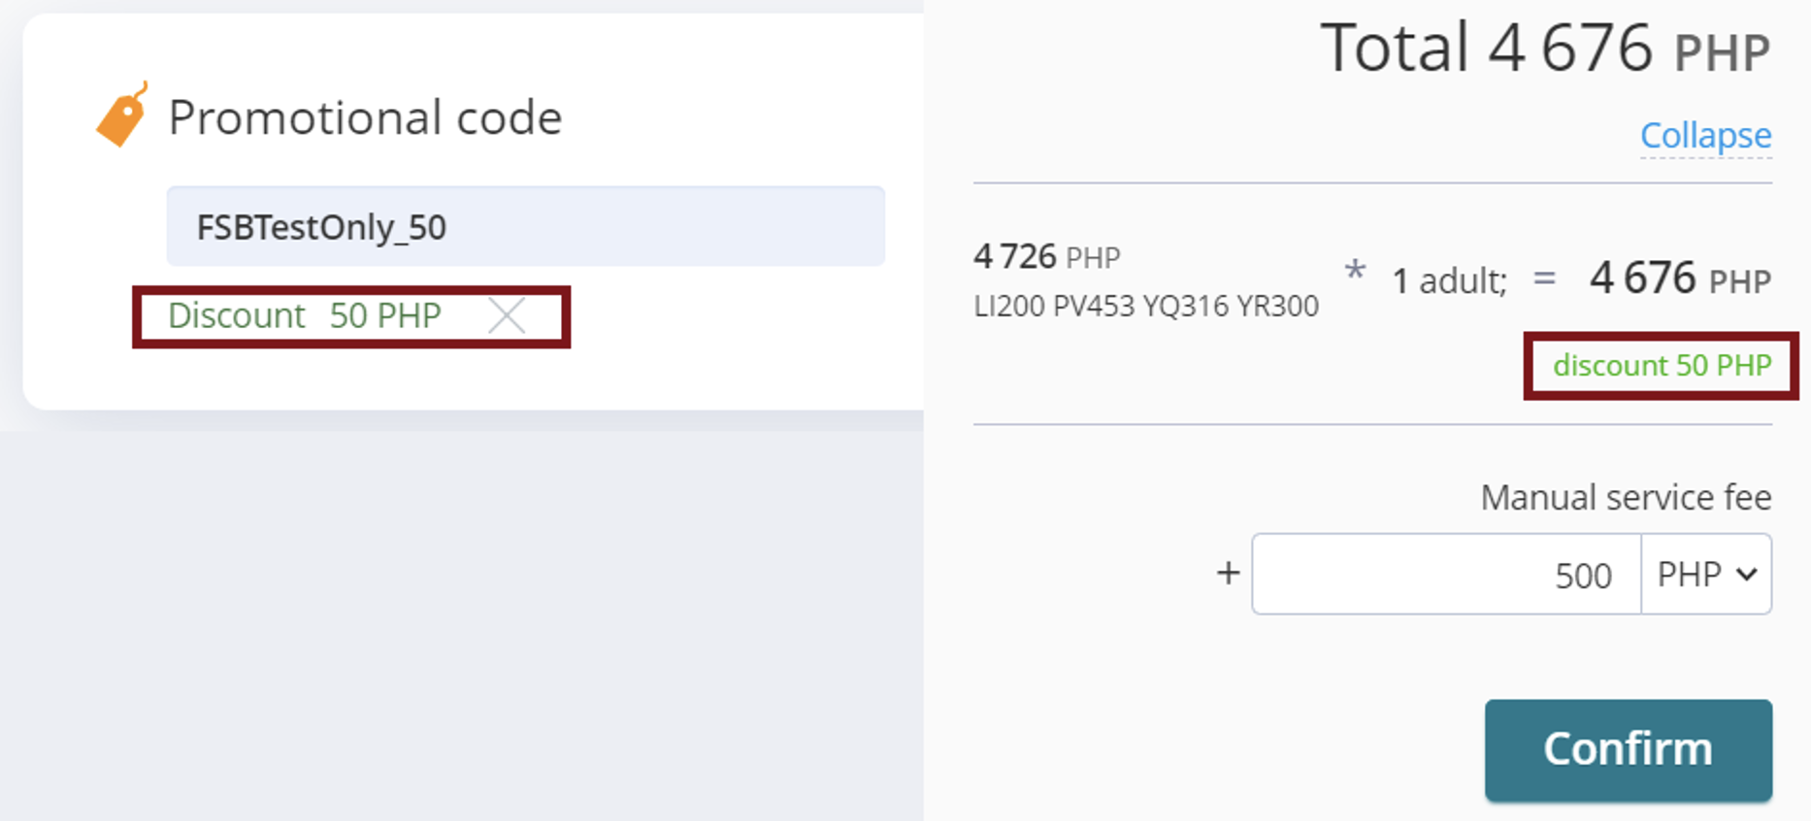Click the 'PHP' currency label in Total heading
Viewport: 1811px width, 821px height.
pyautogui.click(x=1723, y=52)
